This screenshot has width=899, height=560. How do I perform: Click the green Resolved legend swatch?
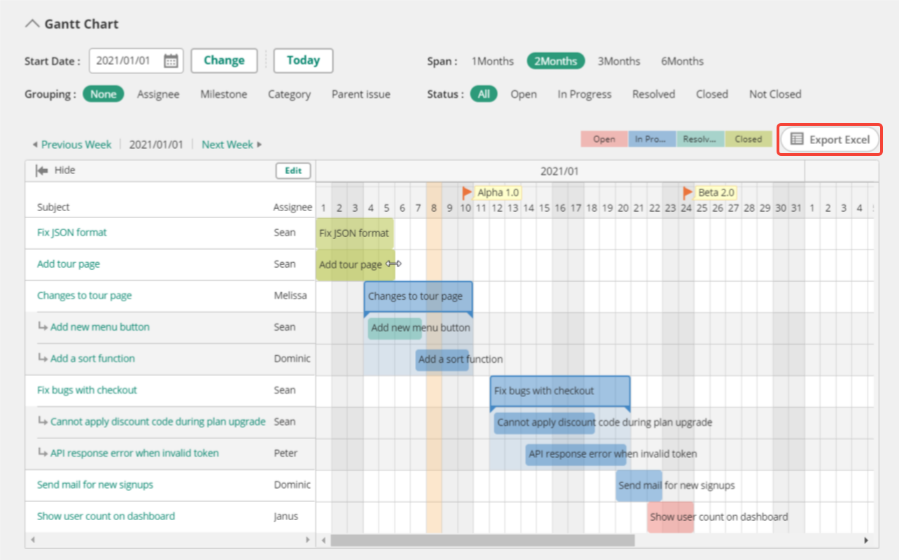(x=700, y=139)
